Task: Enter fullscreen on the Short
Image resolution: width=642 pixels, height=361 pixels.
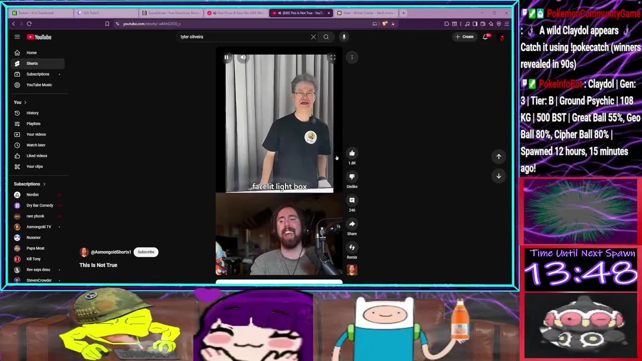Action: [x=333, y=58]
